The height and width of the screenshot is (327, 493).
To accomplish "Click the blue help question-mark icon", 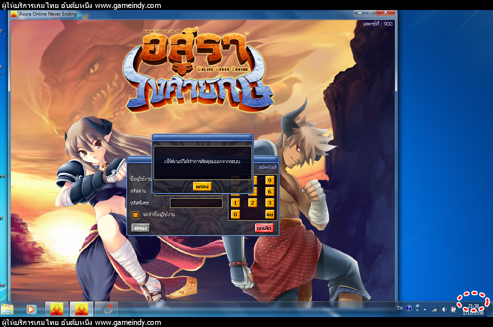I will [x=409, y=308].
